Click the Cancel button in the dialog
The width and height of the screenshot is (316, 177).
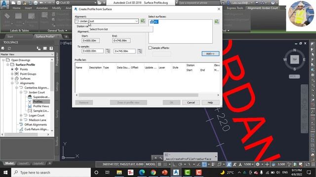click(x=191, y=103)
